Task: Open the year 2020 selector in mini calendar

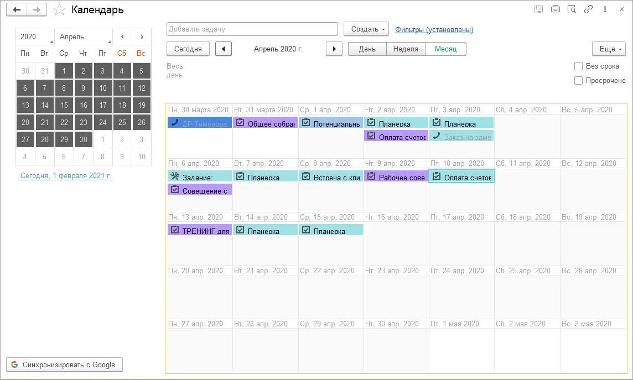Action: [35, 37]
